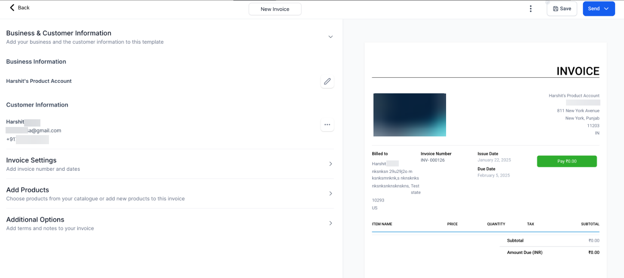624x278 pixels.
Task: Click the Save button
Action: pos(562,9)
